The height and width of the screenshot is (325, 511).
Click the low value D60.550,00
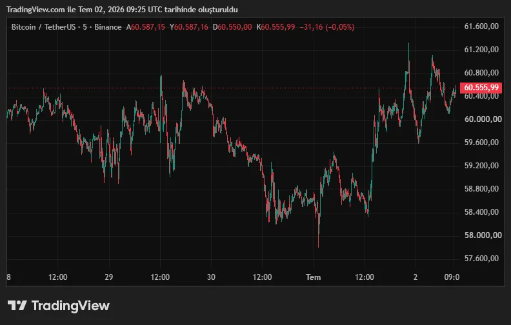pyautogui.click(x=232, y=27)
